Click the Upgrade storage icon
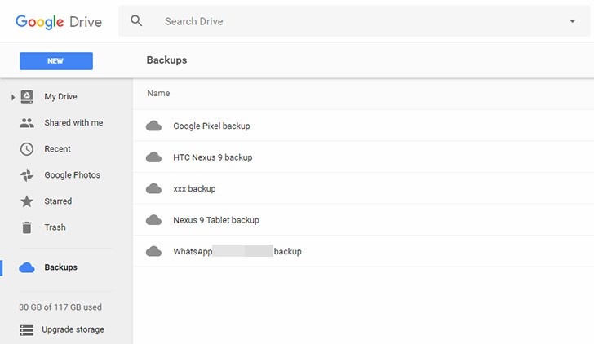 (27, 330)
